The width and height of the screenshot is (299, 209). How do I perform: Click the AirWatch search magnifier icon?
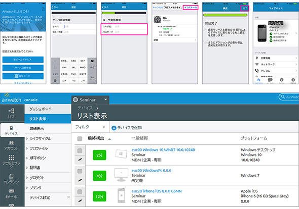283,97
